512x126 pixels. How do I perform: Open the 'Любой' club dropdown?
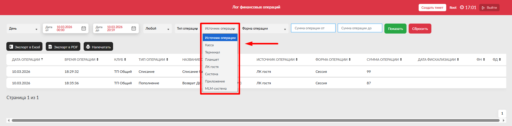point(157,29)
